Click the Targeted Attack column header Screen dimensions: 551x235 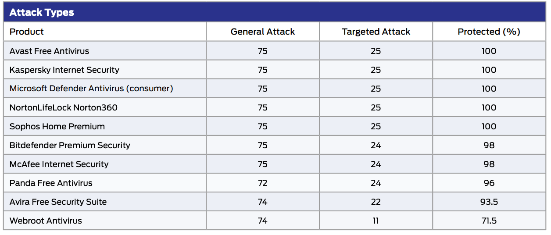(x=376, y=32)
